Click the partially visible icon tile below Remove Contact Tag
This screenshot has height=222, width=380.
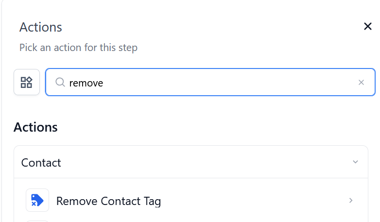coord(37,221)
